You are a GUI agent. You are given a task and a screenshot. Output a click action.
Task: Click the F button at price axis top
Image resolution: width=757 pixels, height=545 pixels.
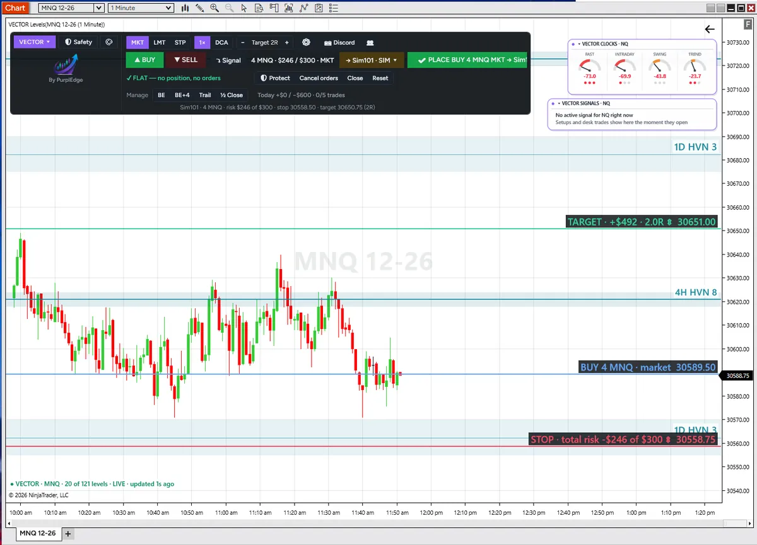747,25
